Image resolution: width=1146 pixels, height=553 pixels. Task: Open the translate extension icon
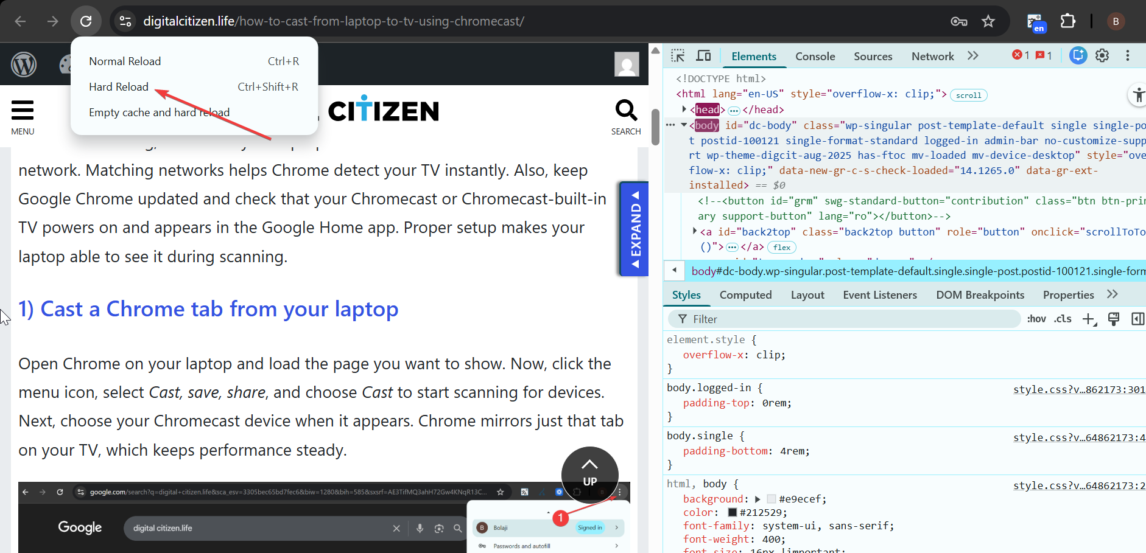coord(1036,23)
